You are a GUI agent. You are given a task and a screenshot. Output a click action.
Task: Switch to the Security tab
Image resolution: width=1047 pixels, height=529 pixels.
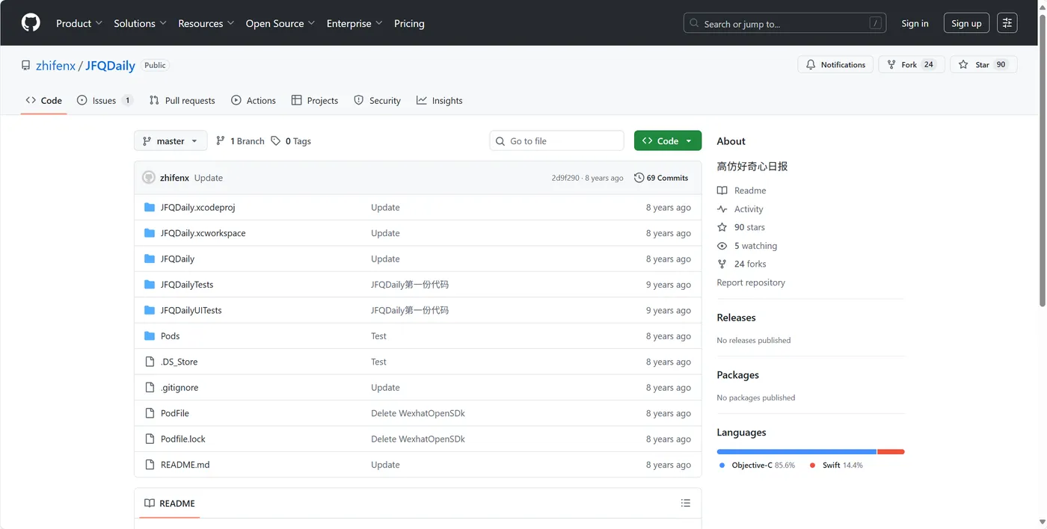378,100
